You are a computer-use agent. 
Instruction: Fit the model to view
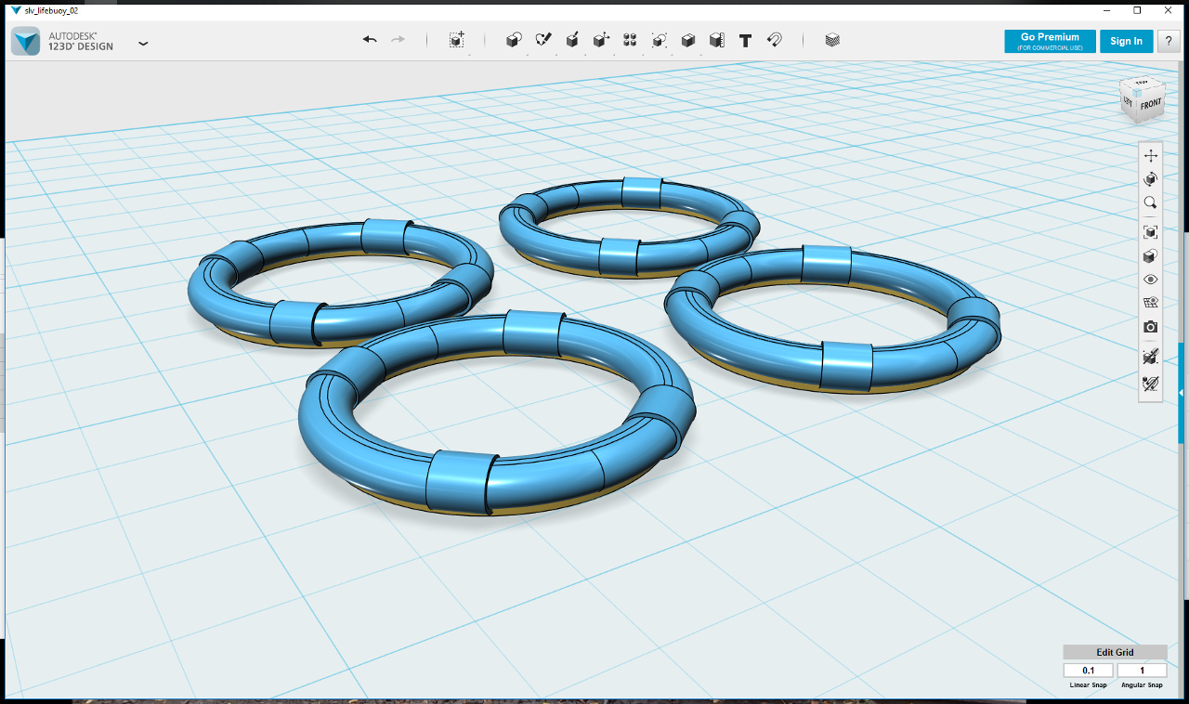(1151, 232)
